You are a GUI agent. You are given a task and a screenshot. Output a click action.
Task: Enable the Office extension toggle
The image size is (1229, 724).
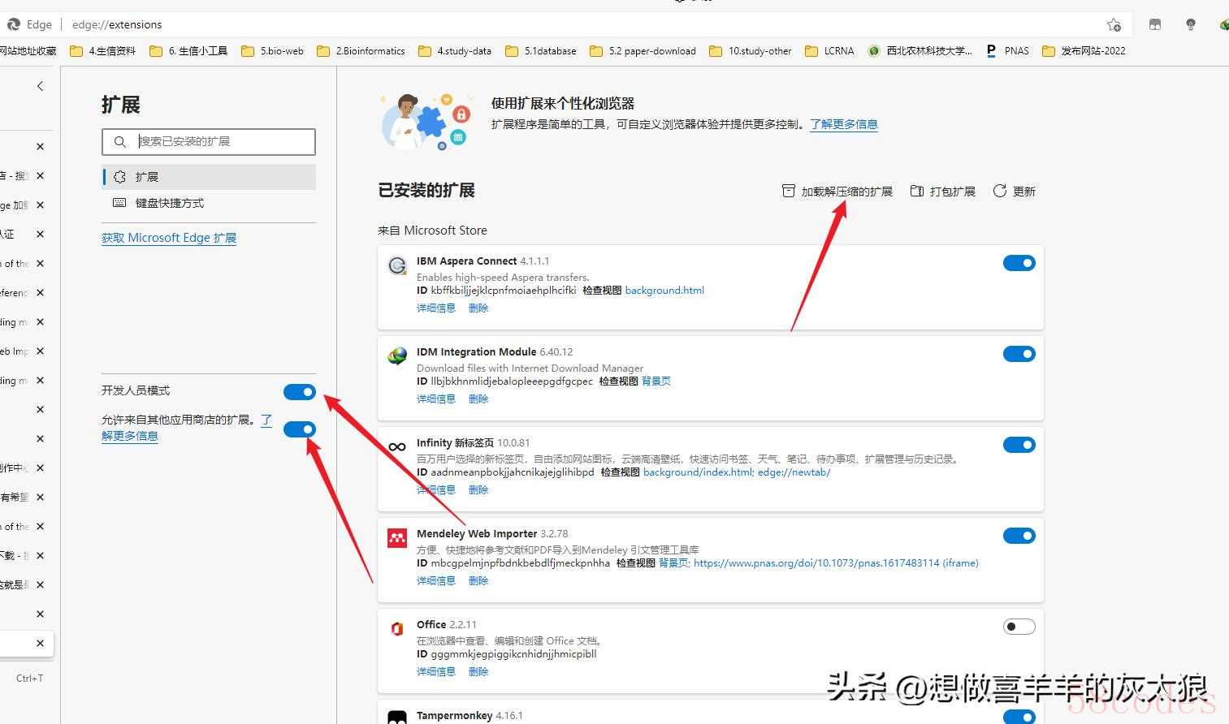1019,627
